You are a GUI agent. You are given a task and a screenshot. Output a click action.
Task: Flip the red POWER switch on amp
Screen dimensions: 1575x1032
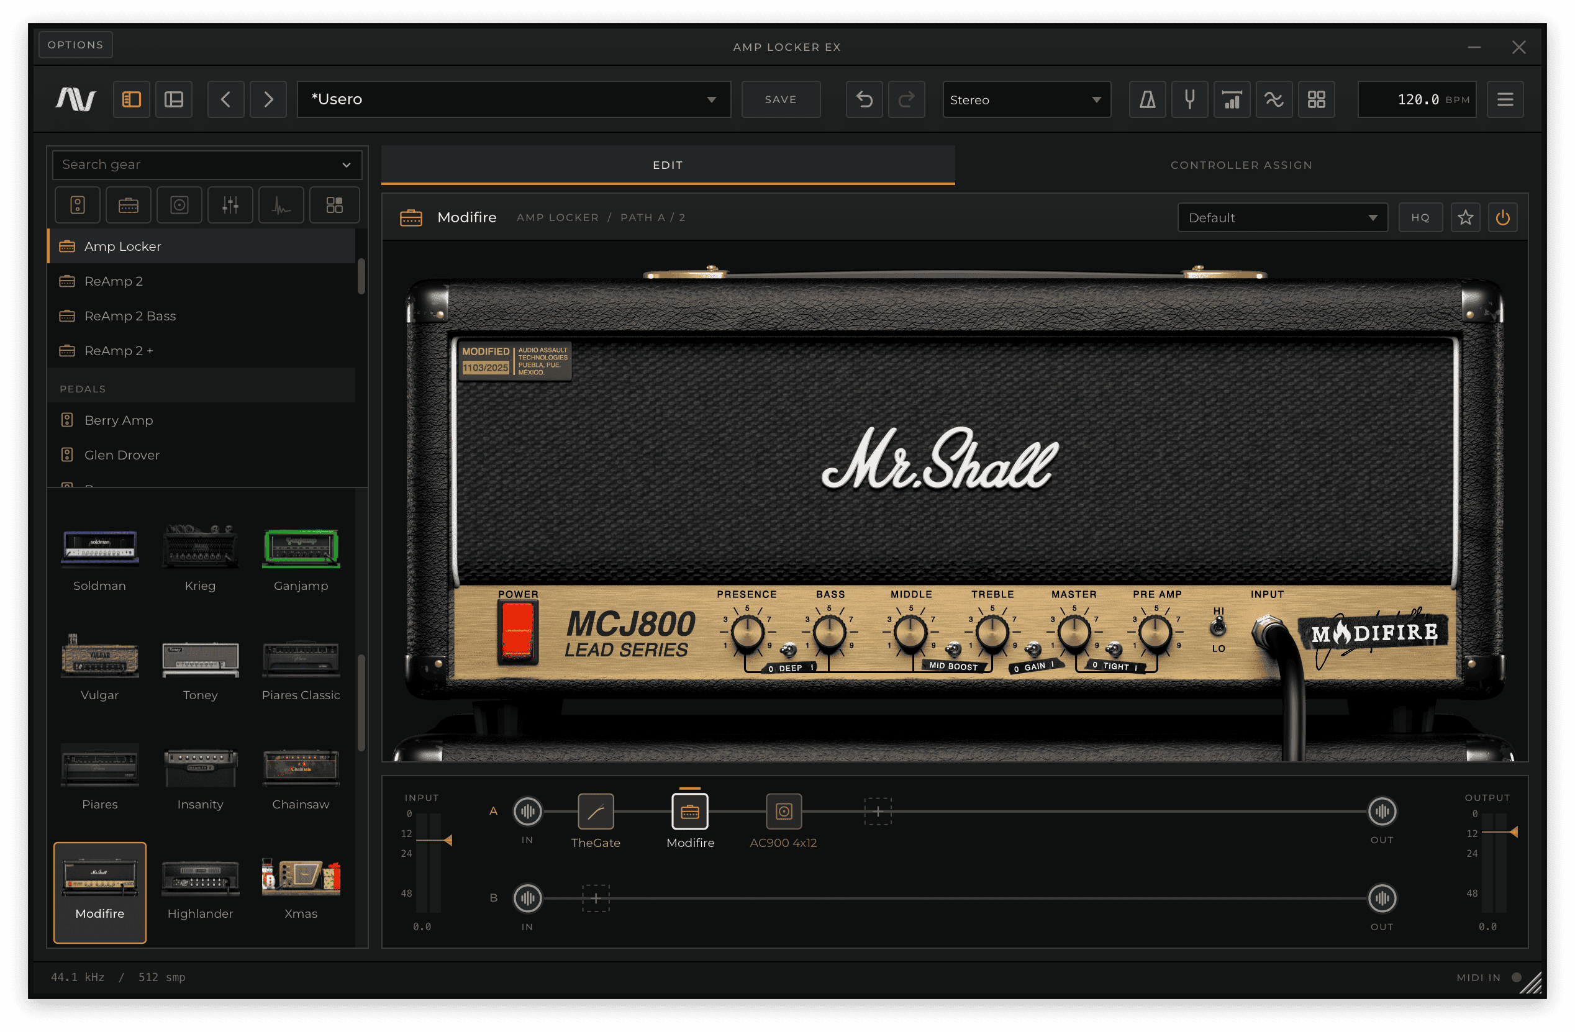click(x=517, y=631)
